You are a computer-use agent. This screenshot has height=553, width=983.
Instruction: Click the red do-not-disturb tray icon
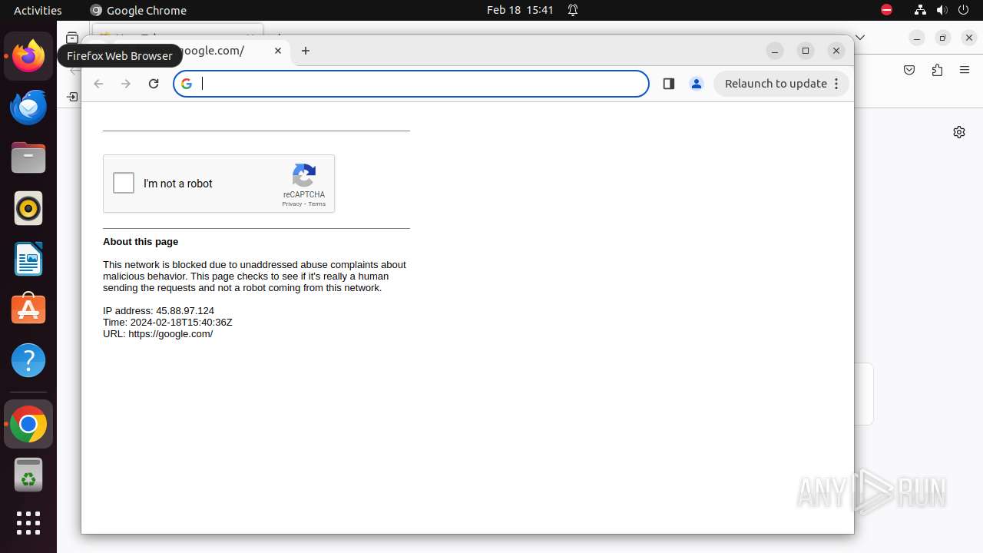point(886,10)
